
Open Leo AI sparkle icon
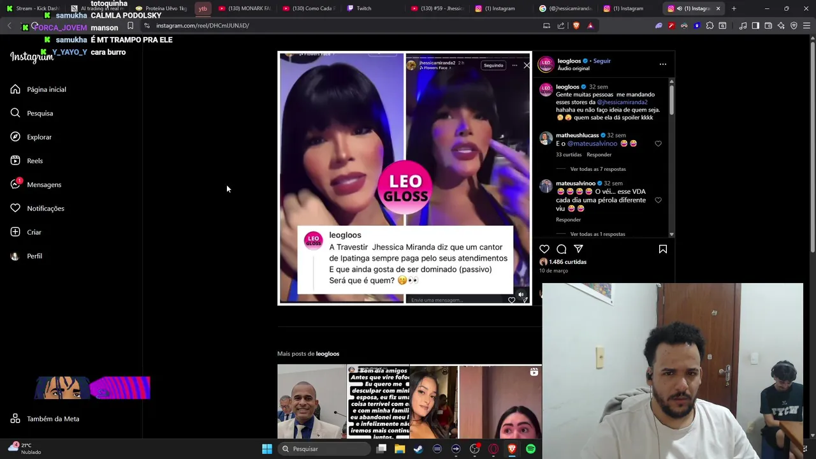tap(781, 25)
